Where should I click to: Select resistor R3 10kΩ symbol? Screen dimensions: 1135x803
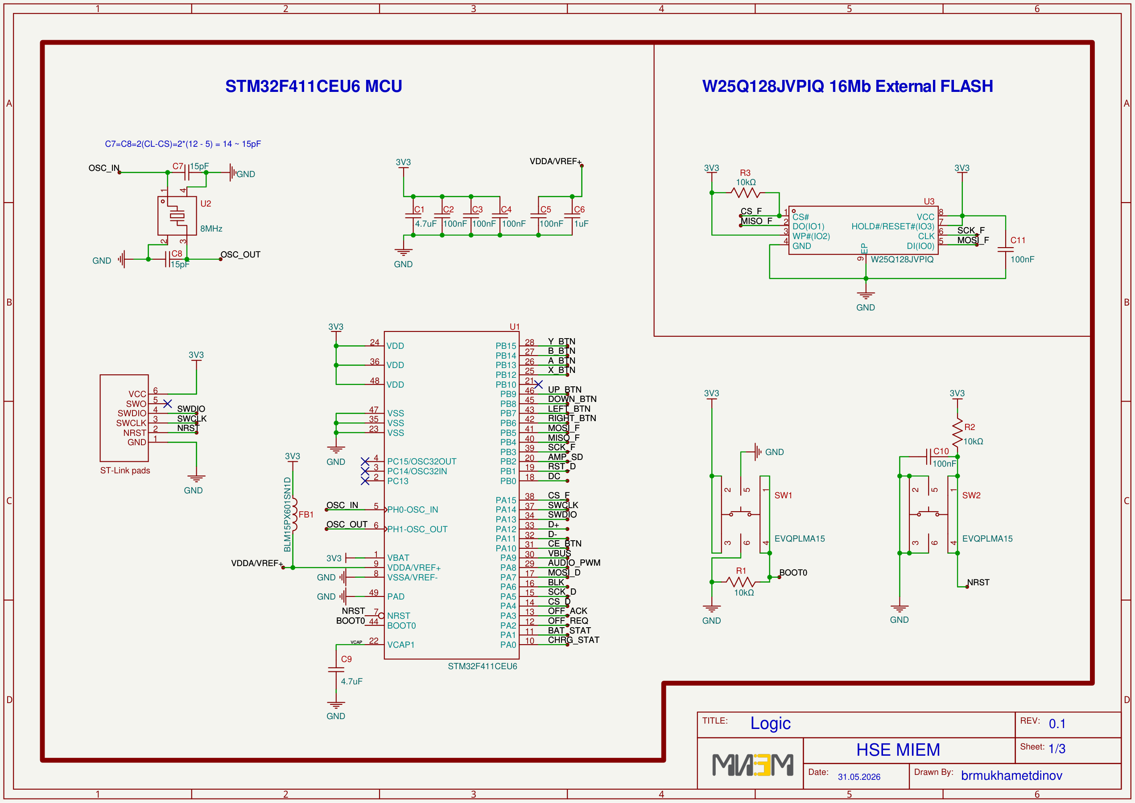[746, 192]
